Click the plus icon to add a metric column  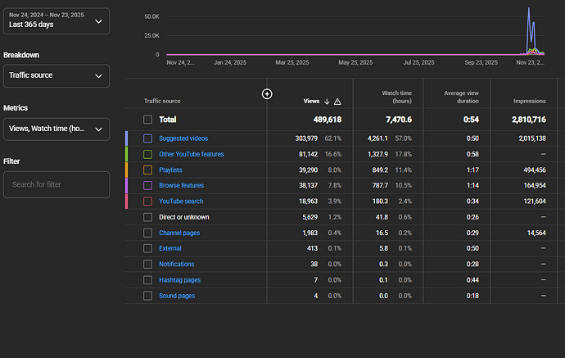267,94
